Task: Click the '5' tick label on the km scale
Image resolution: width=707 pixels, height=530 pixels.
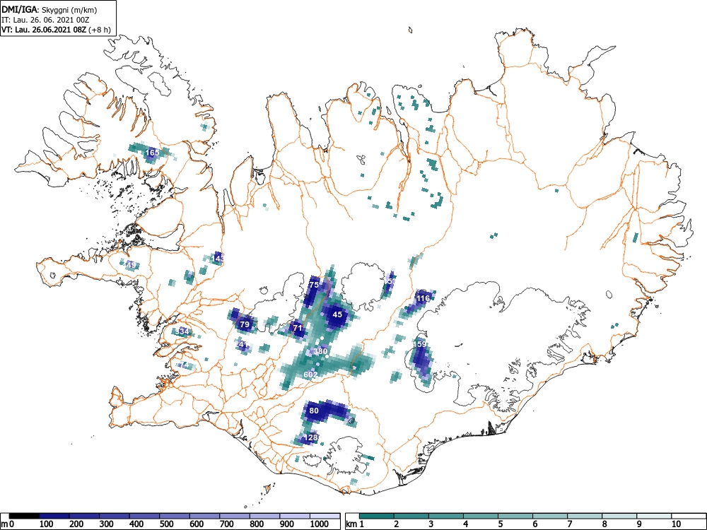Action: pos(500,524)
